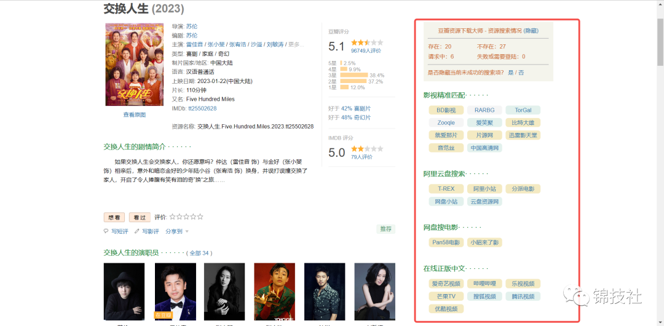Click cast photo with red background
664x326 pixels.
point(274,292)
